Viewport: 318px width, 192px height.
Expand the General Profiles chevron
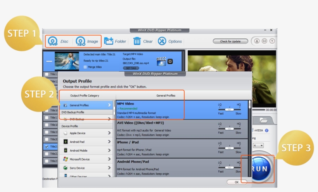click(109, 105)
